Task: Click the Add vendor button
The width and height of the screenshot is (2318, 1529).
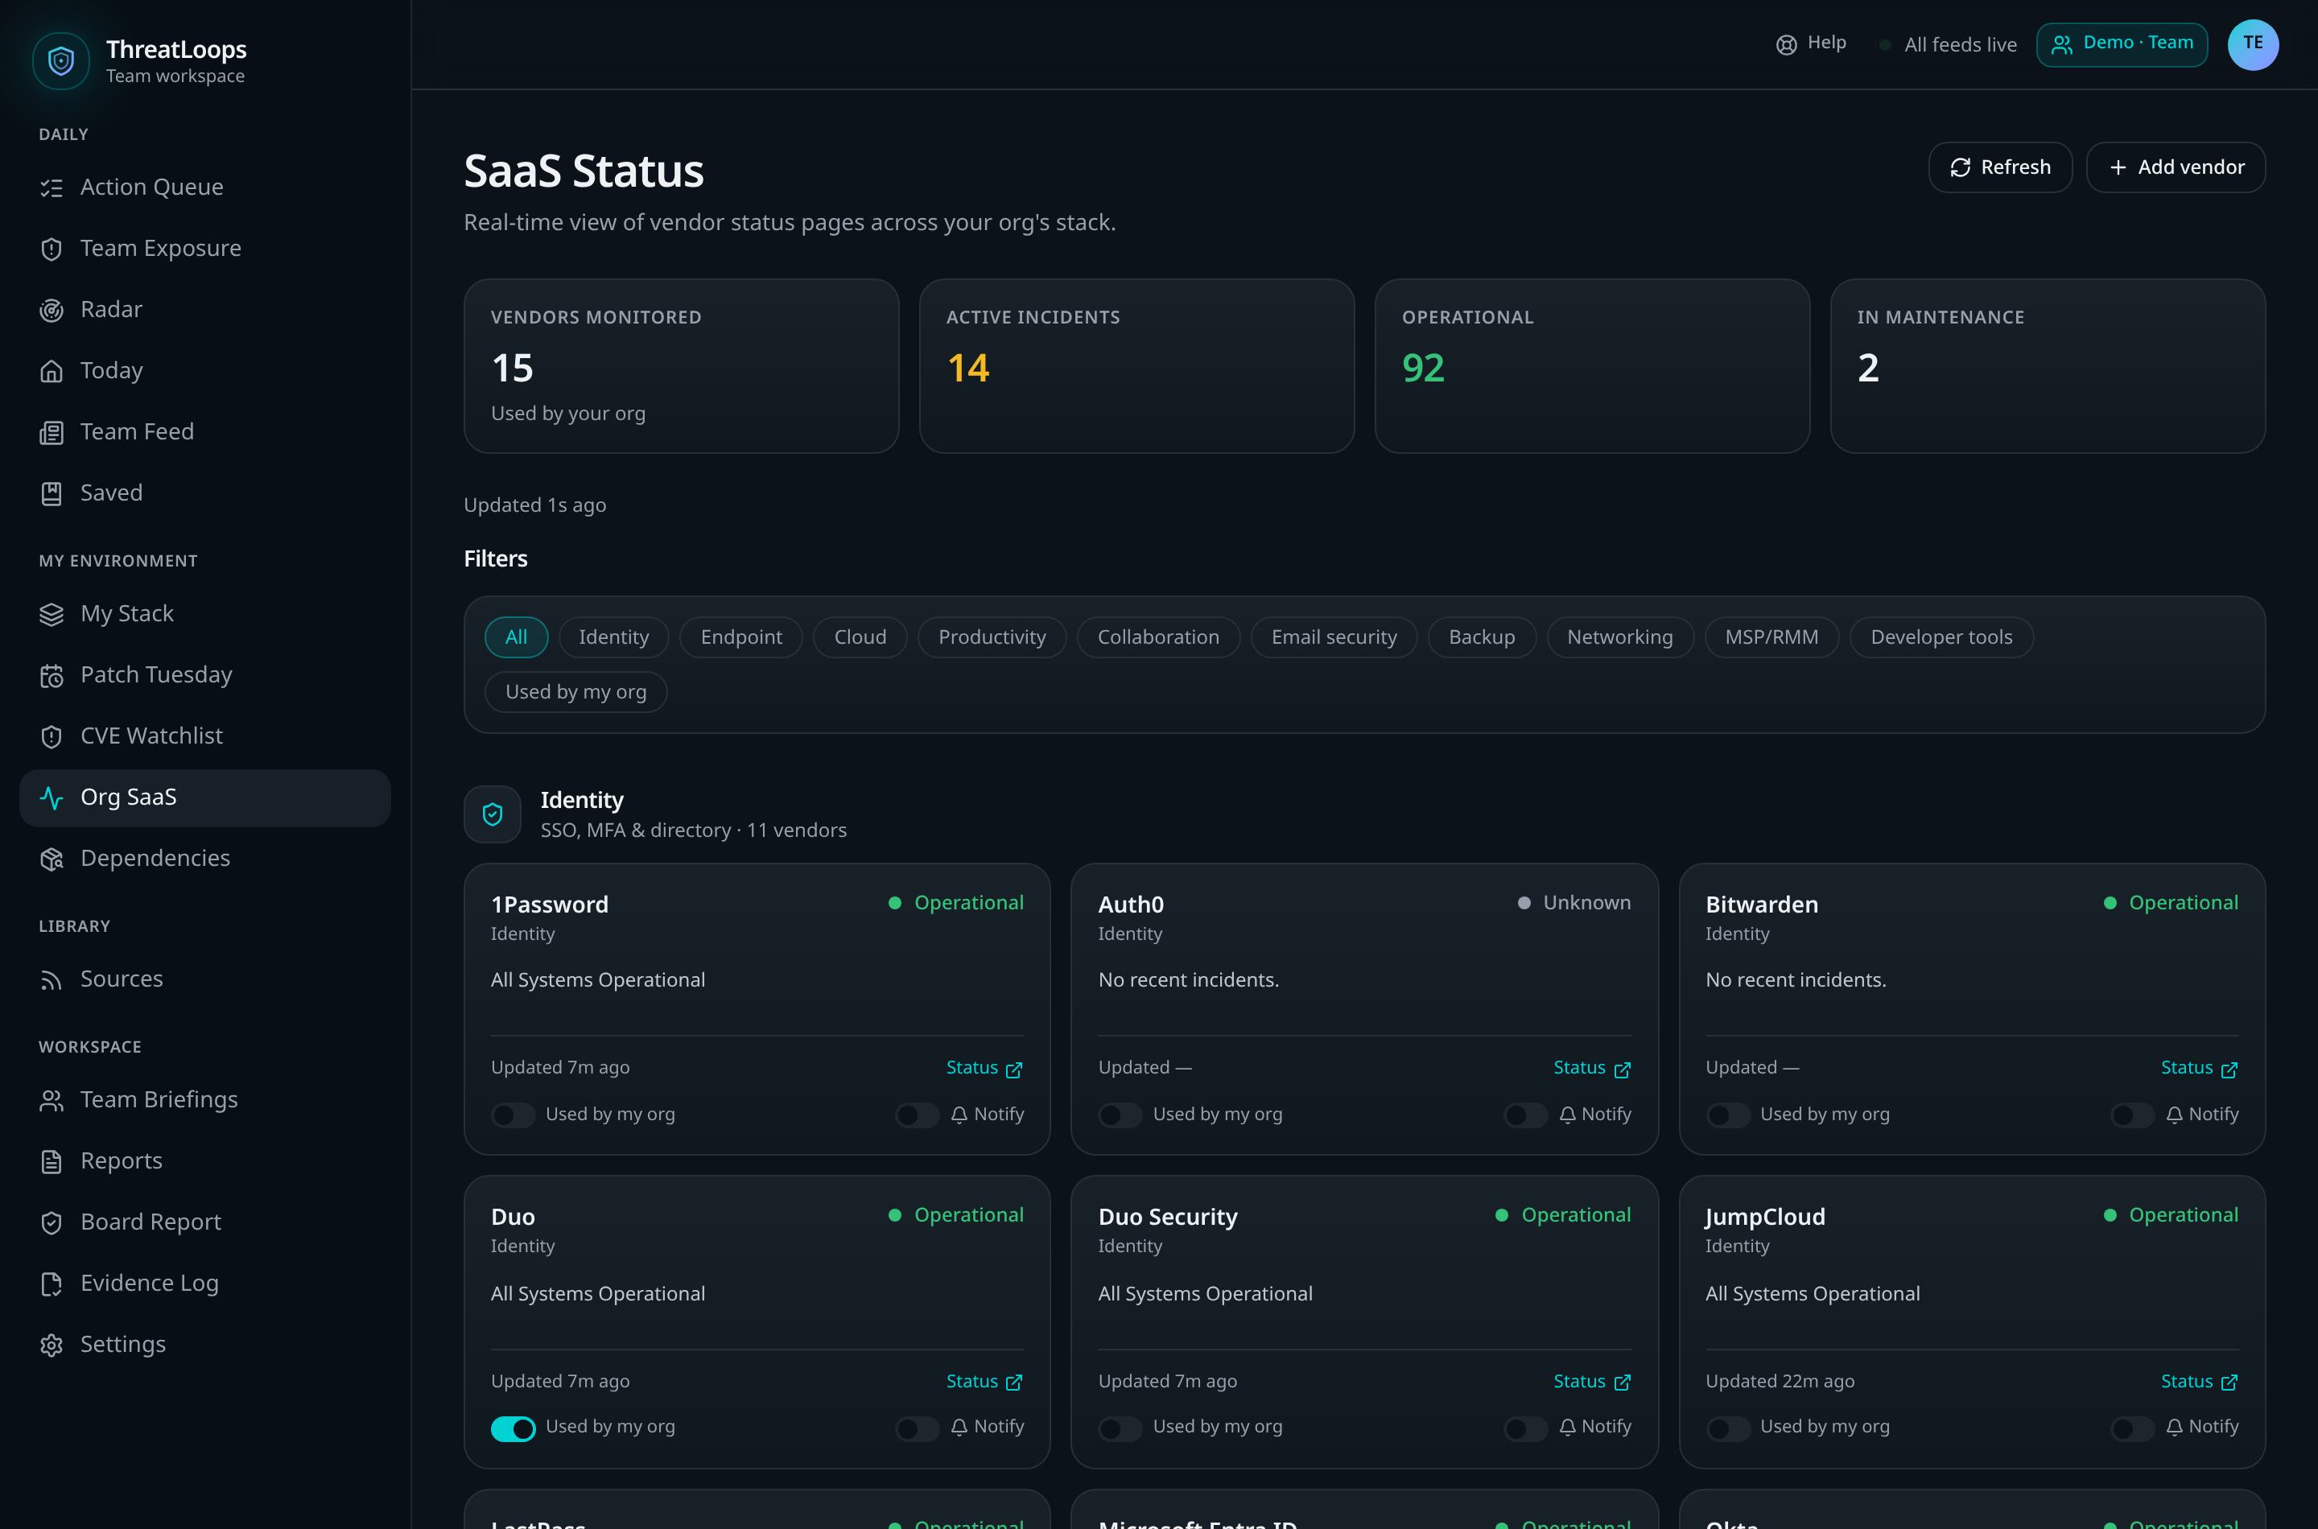Action: tap(2176, 167)
